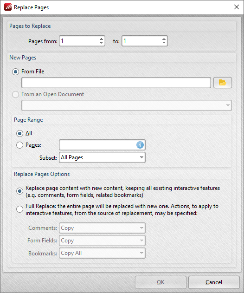The height and width of the screenshot is (293, 244).
Task: Click the 'Pages to Replace' section heading
Action: (30, 26)
